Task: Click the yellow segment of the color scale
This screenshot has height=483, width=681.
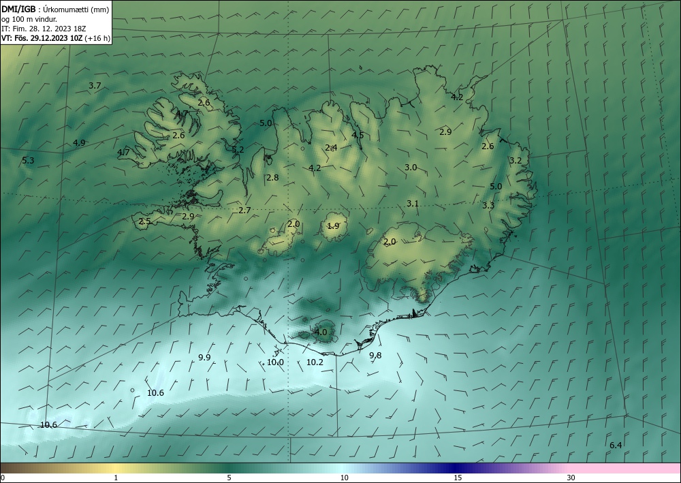Action: tap(116, 468)
